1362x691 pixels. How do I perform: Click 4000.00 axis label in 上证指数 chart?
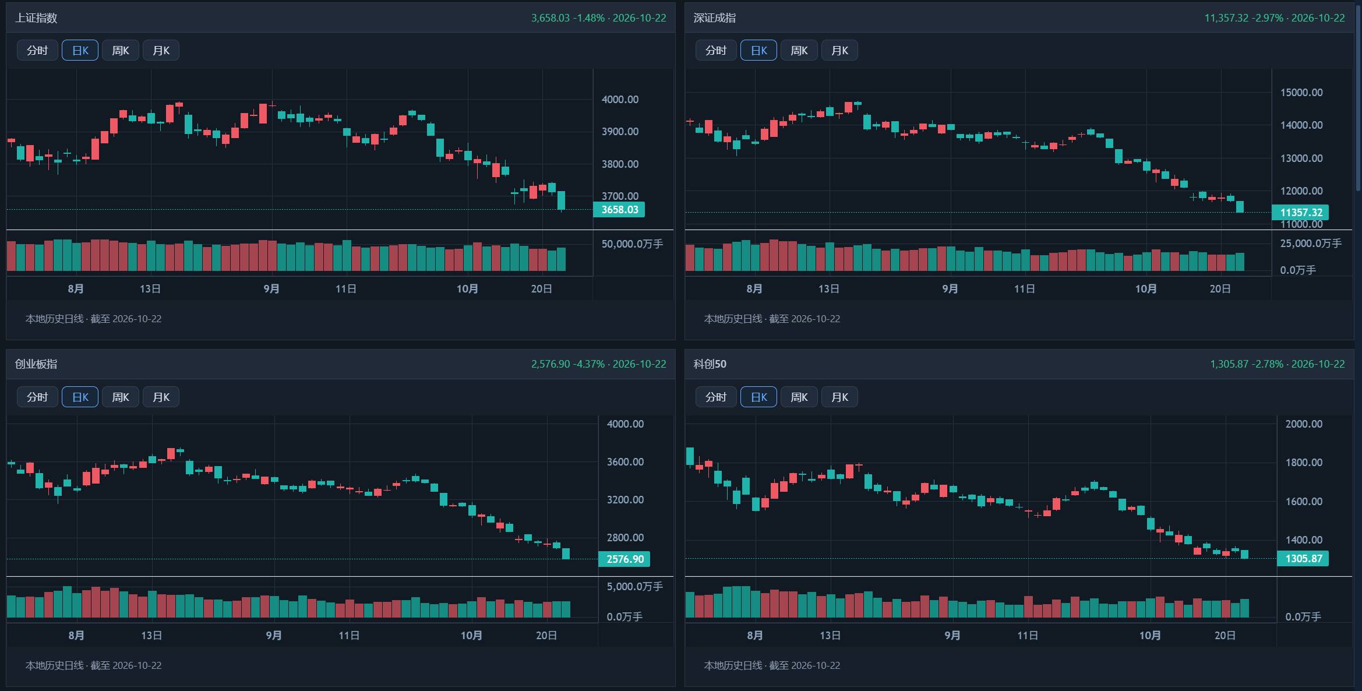coord(620,100)
